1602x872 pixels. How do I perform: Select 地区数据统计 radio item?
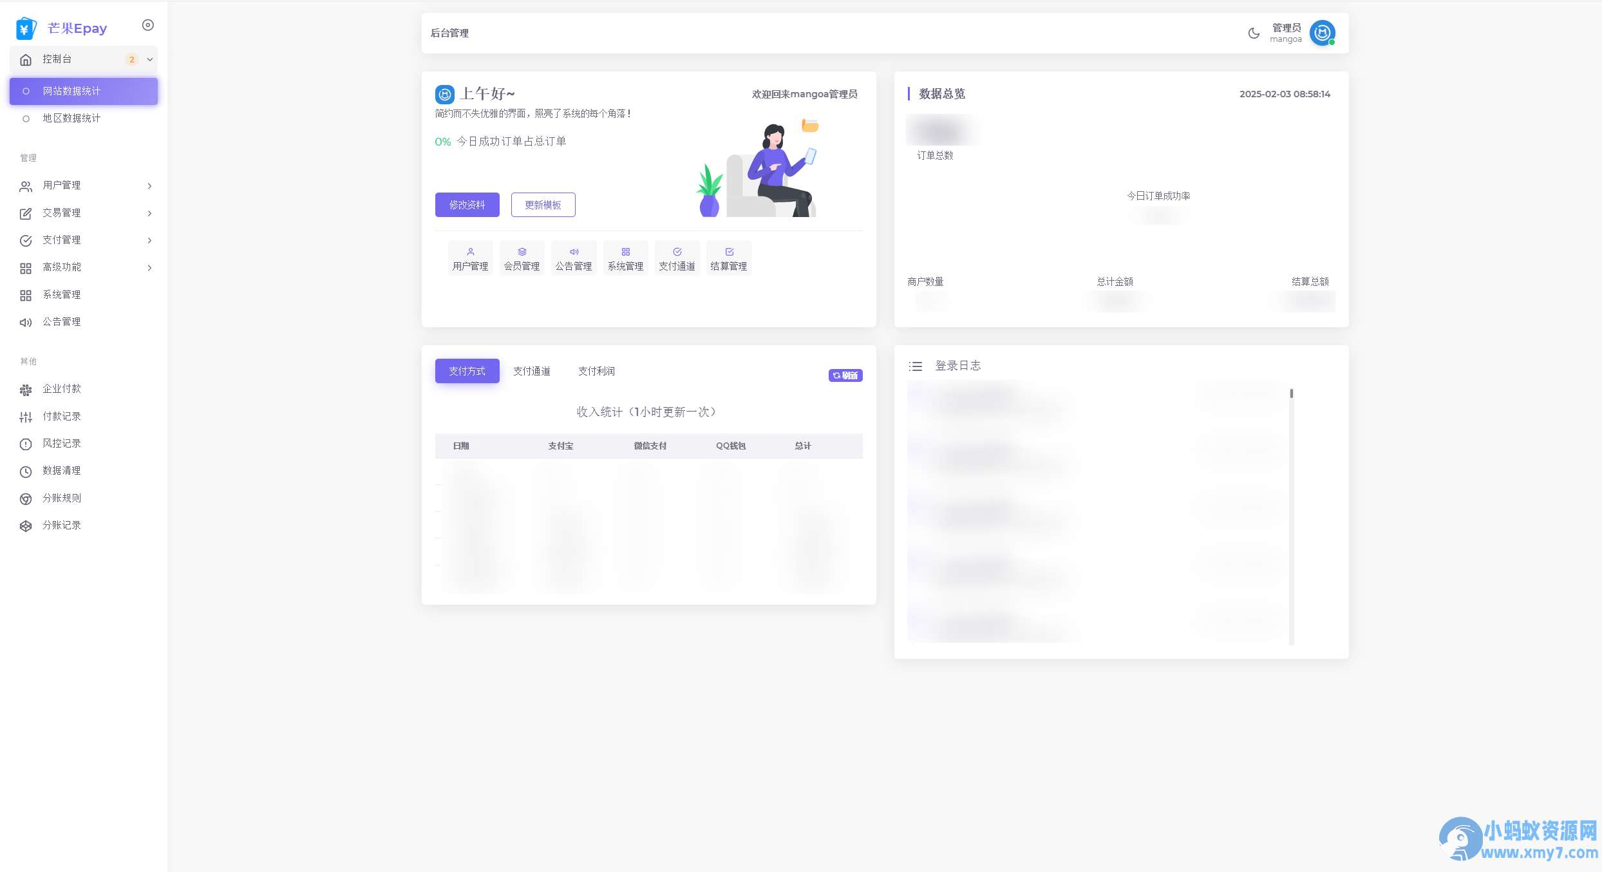(x=26, y=118)
